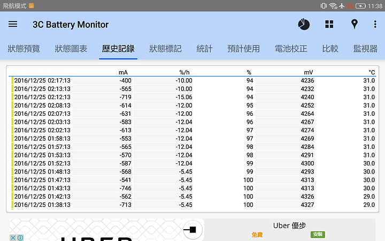Tap the °C column header
Screen dimensions: 385x241
[x=372, y=72]
